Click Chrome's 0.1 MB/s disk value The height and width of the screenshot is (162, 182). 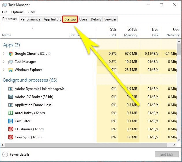(152, 54)
